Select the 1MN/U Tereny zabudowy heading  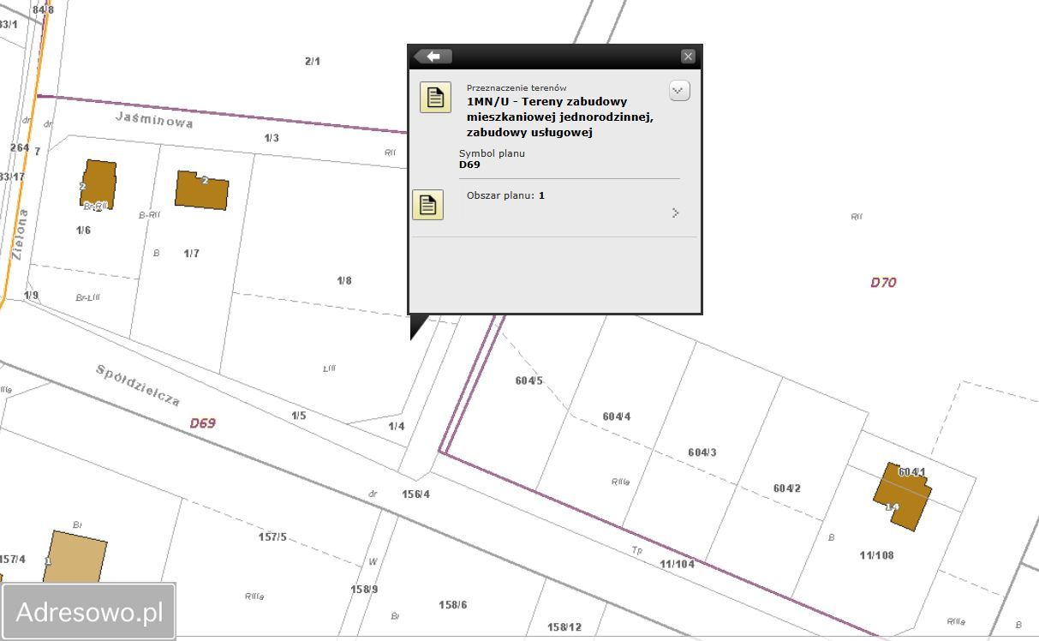click(559, 117)
